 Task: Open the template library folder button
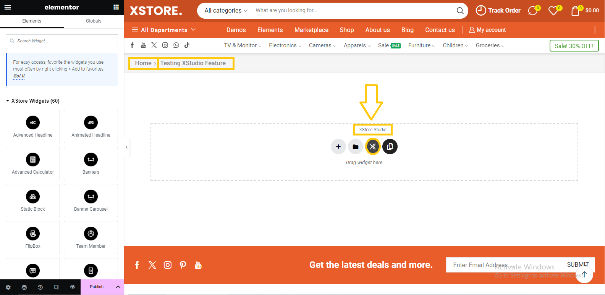click(x=356, y=147)
